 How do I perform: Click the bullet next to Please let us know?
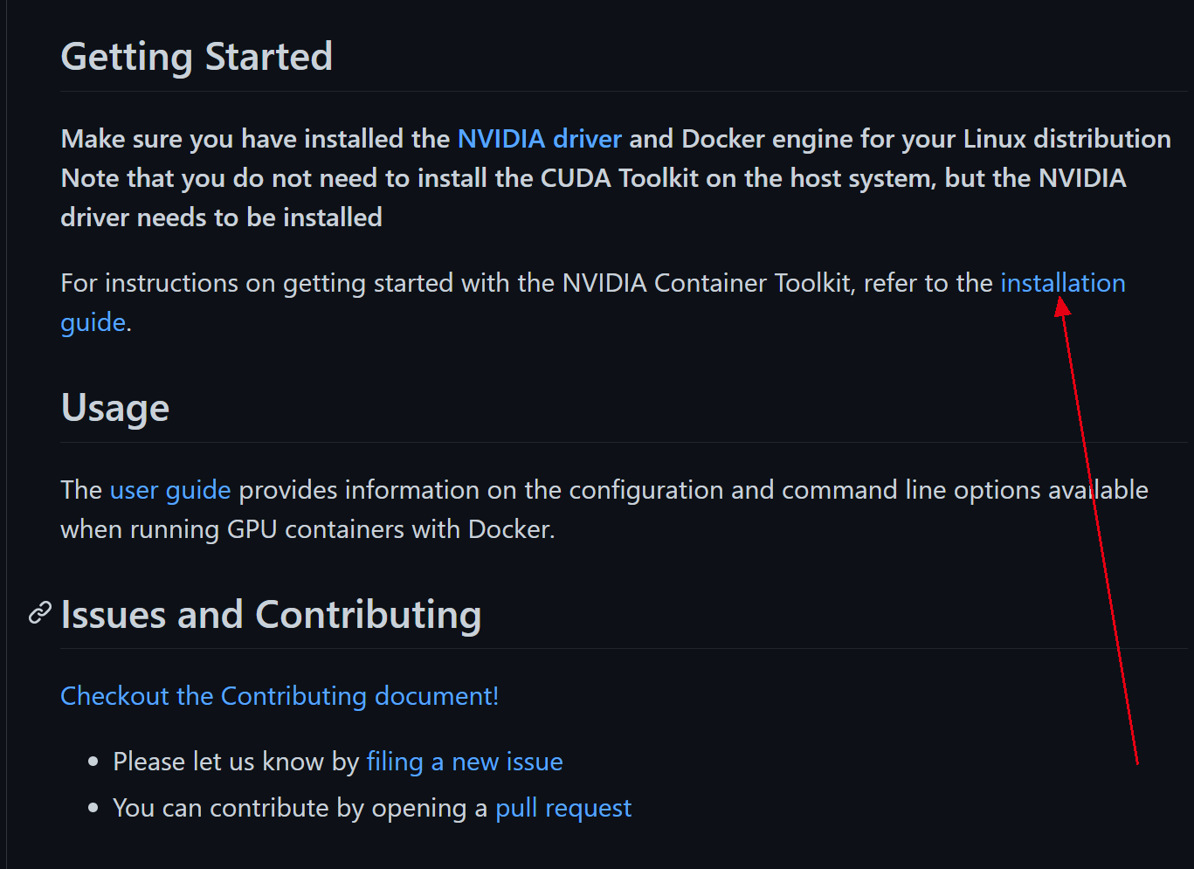(x=93, y=761)
